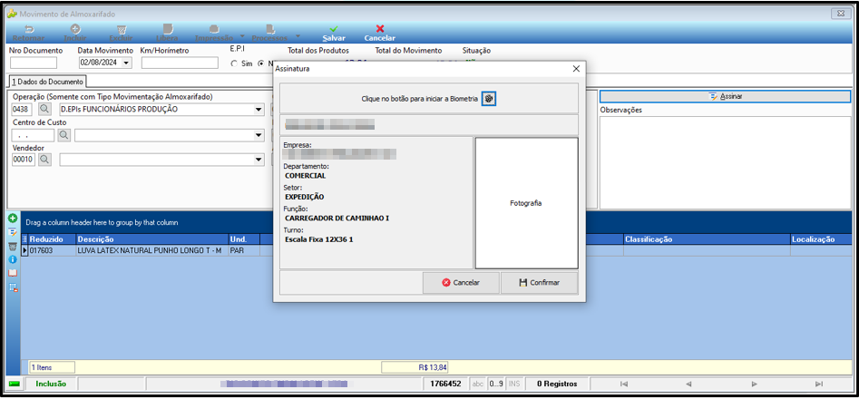Click Confirmar in the Assinatura dialog
859x399 pixels.
click(x=539, y=283)
